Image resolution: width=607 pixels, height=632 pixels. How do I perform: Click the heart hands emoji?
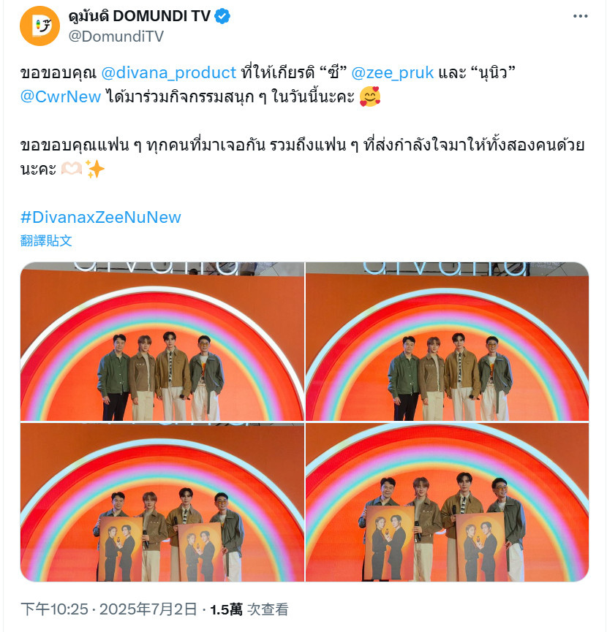(x=72, y=169)
